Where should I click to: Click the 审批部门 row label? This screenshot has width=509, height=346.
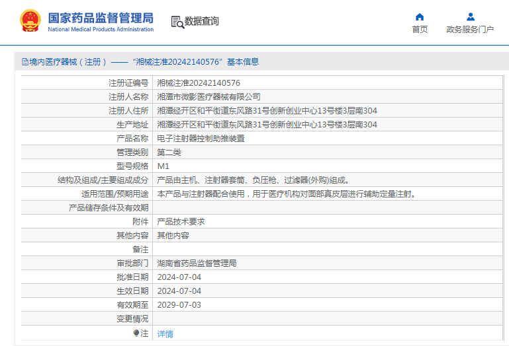pyautogui.click(x=132, y=263)
